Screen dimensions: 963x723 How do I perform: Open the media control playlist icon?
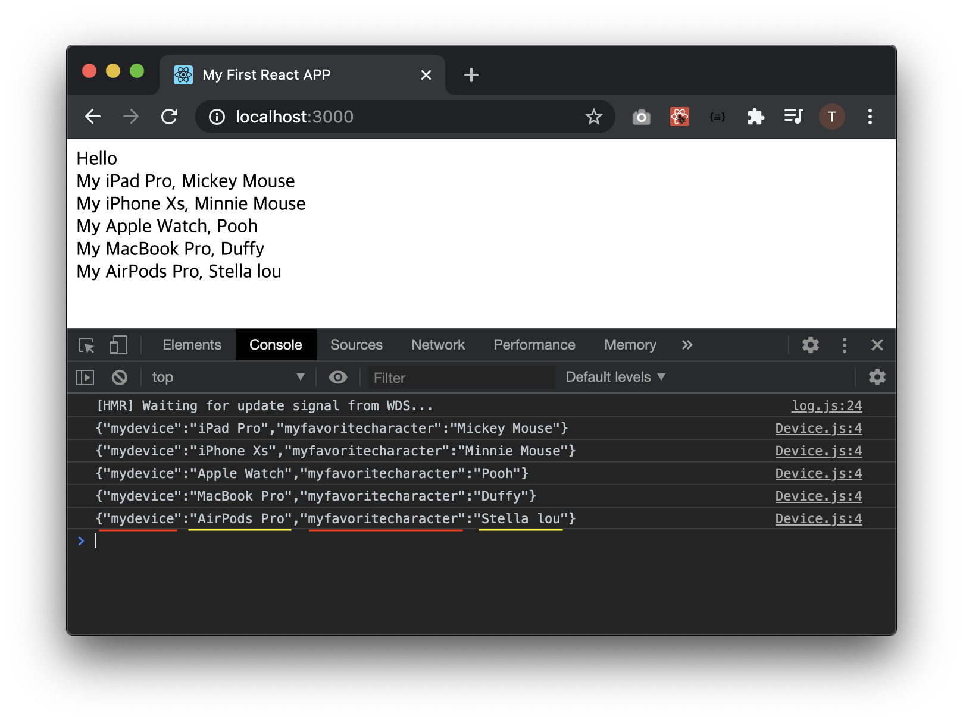pyautogui.click(x=793, y=117)
